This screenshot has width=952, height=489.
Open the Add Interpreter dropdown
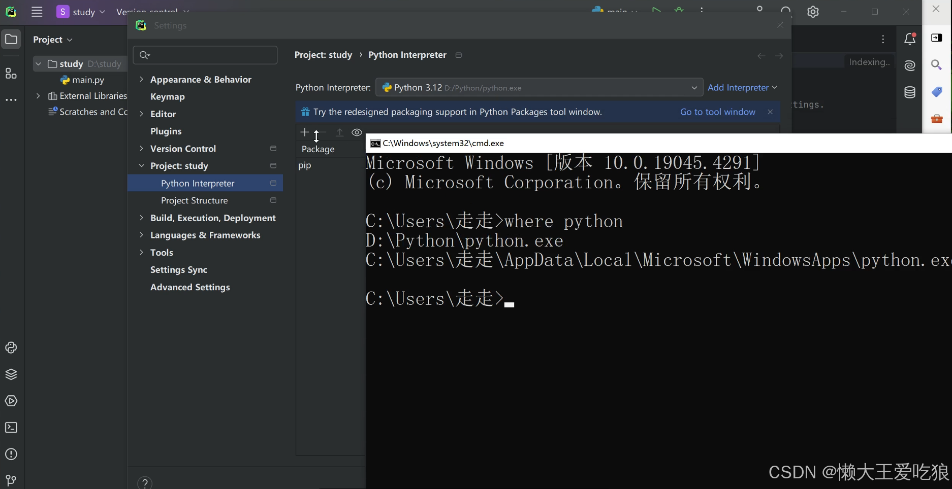coord(742,87)
